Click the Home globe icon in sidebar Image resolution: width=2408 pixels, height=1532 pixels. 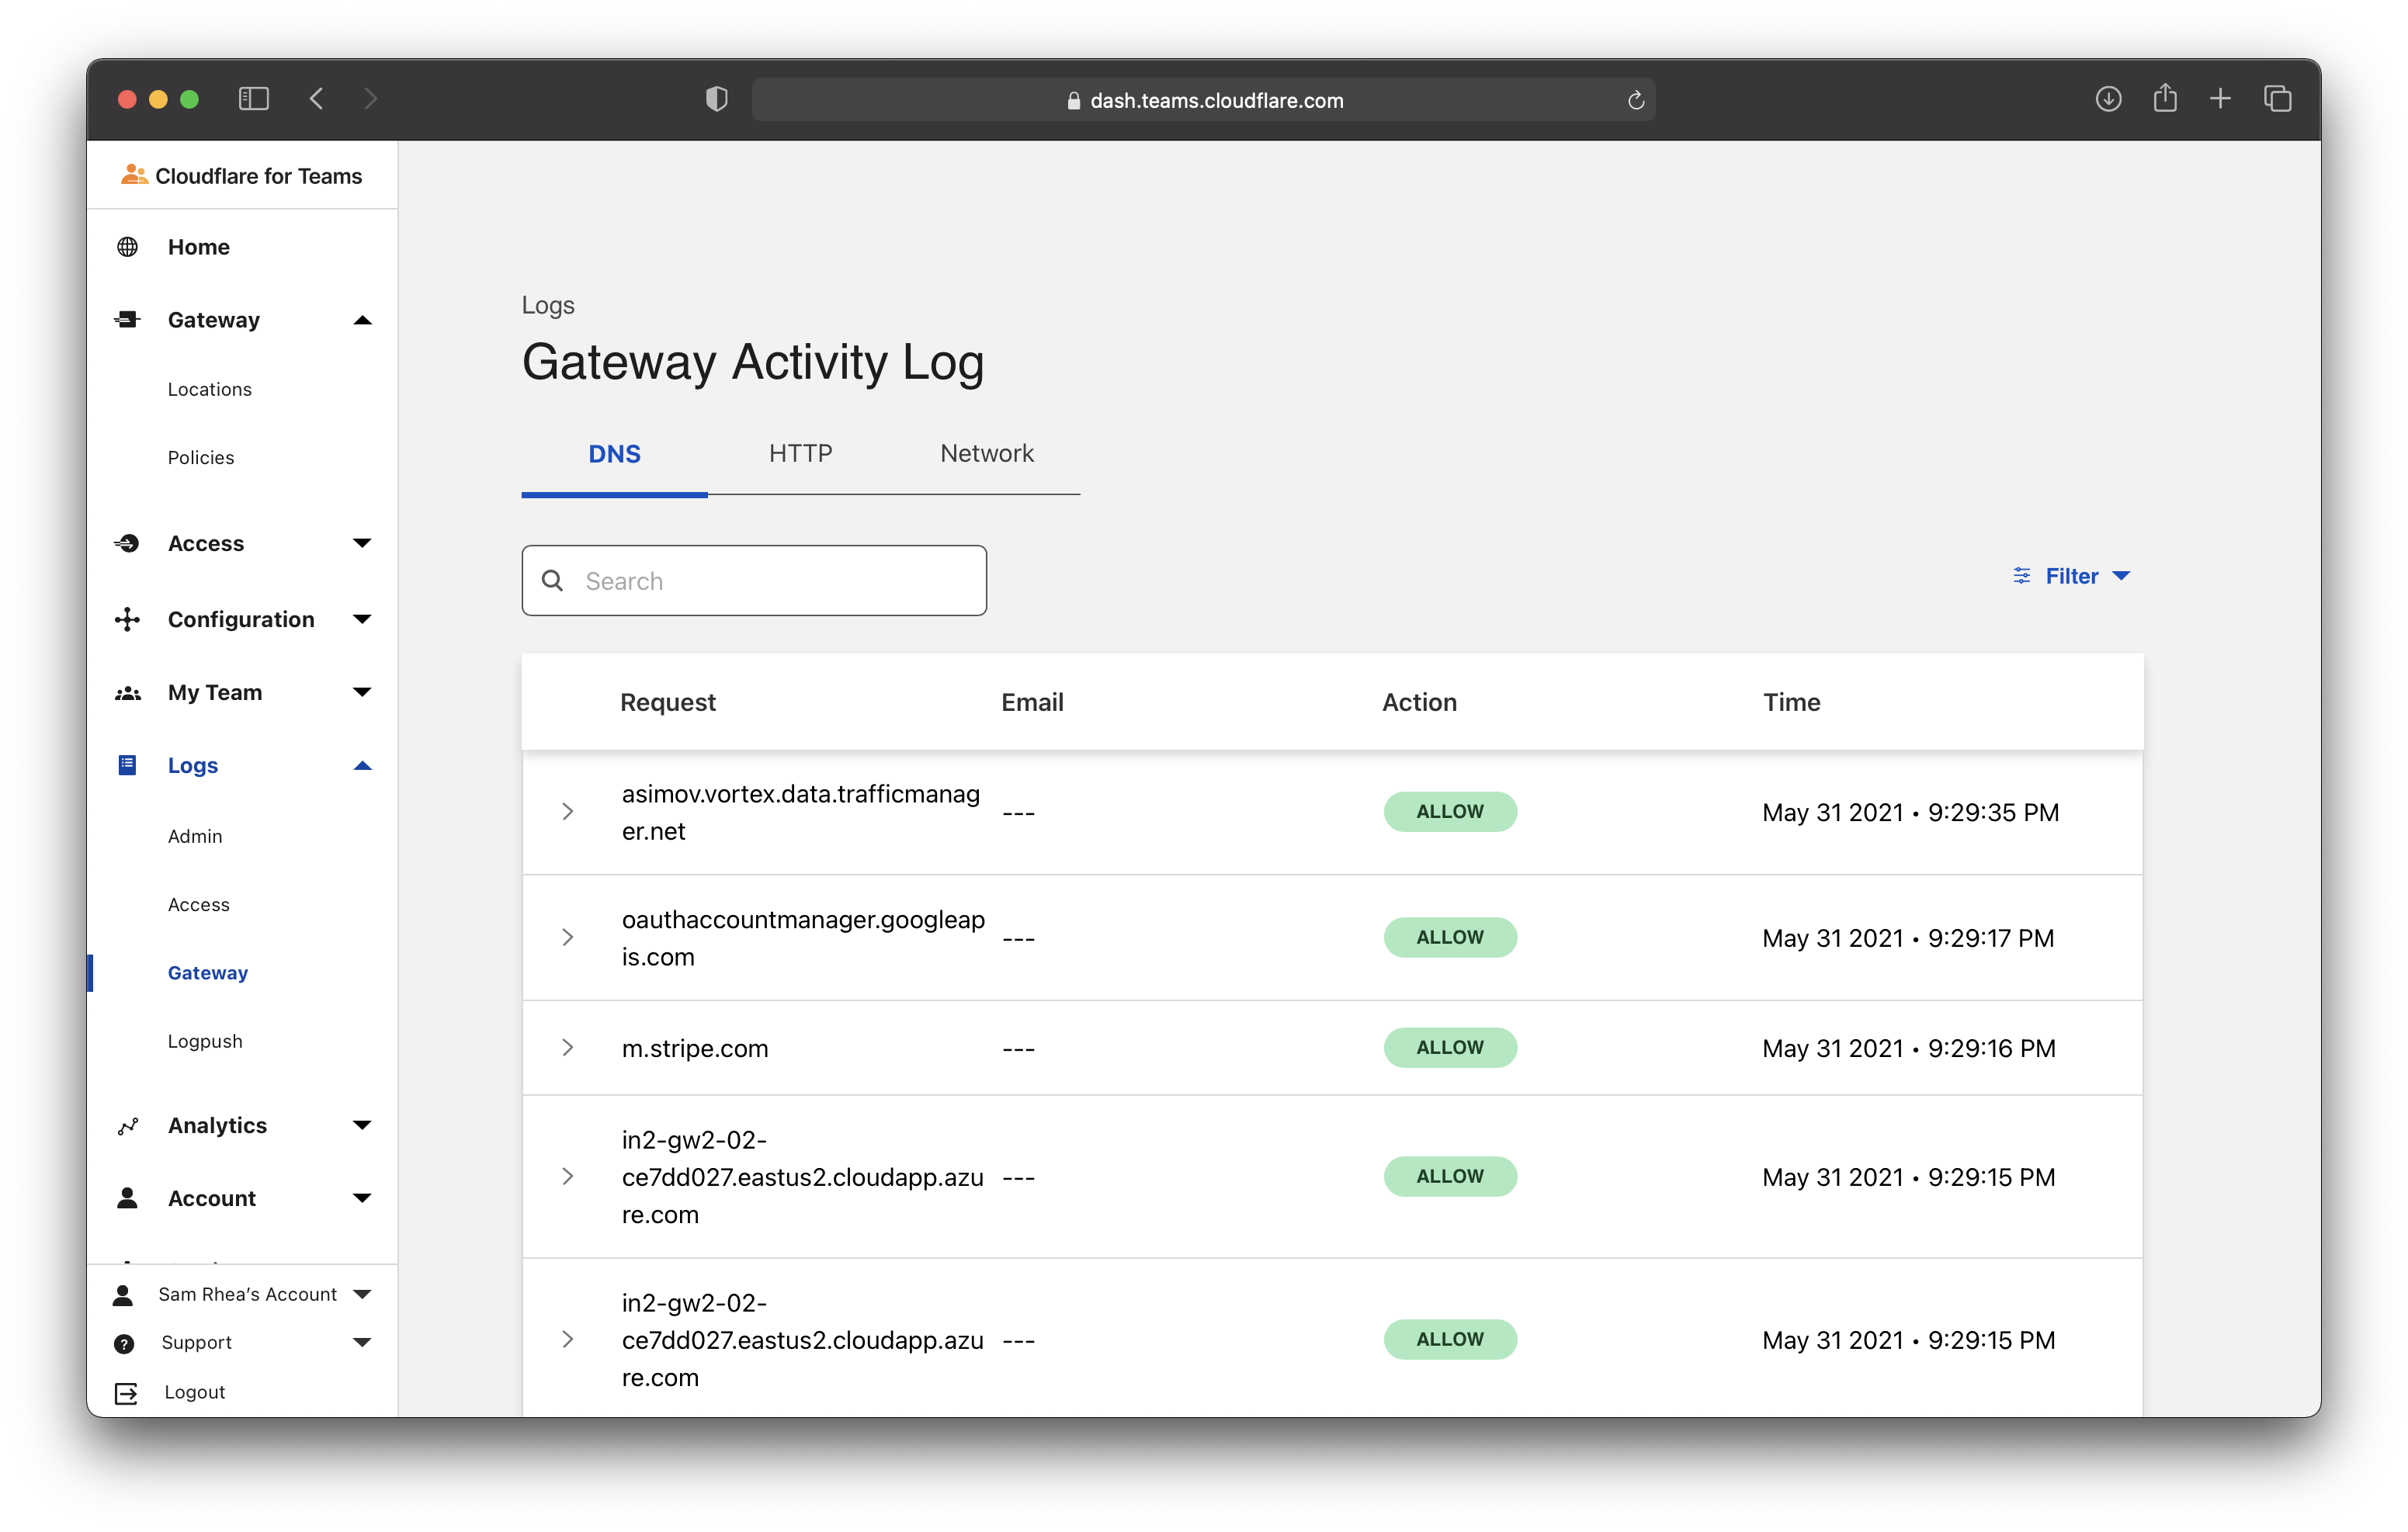click(127, 247)
